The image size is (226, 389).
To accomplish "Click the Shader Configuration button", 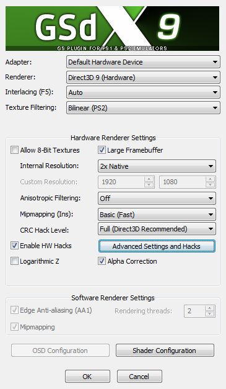I will click(x=165, y=351).
